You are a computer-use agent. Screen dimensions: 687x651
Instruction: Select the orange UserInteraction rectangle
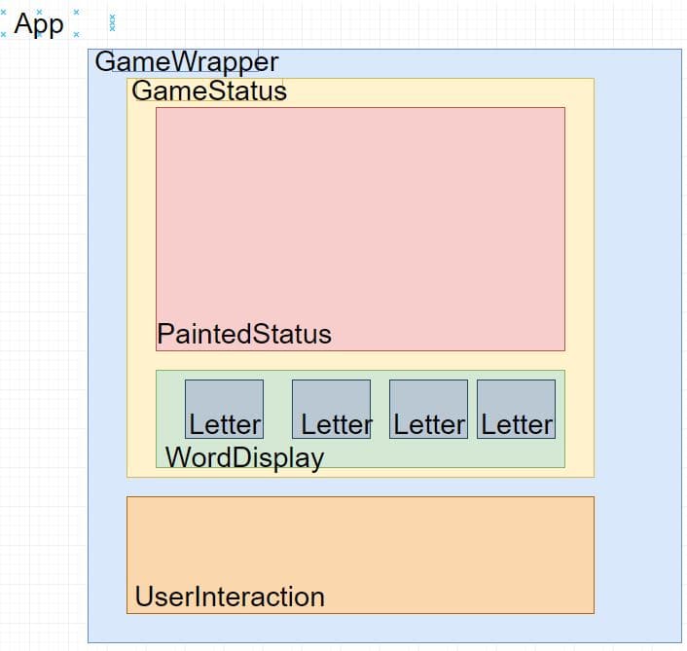click(x=360, y=555)
